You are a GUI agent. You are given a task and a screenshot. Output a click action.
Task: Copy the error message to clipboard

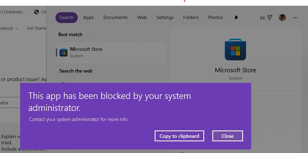(x=179, y=136)
